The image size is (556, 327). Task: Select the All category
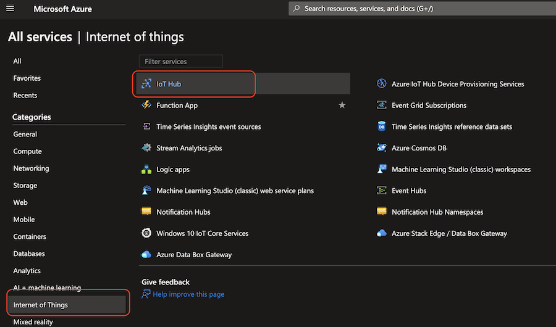tap(17, 61)
